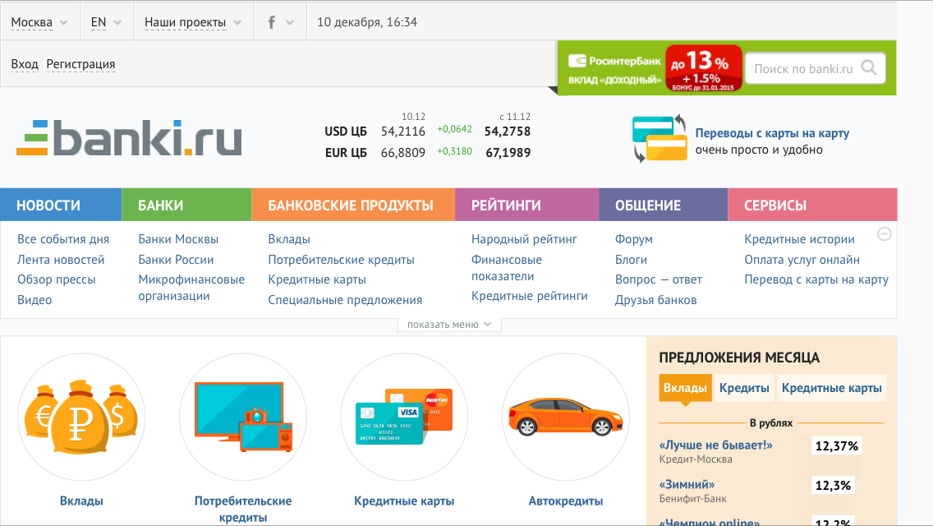The width and height of the screenshot is (933, 526).
Task: Click the Регистрация link
Action: [x=81, y=64]
